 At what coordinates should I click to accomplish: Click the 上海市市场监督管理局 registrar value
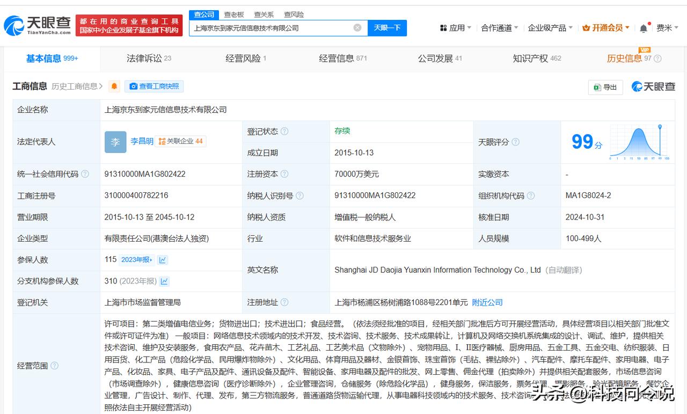[x=143, y=302]
